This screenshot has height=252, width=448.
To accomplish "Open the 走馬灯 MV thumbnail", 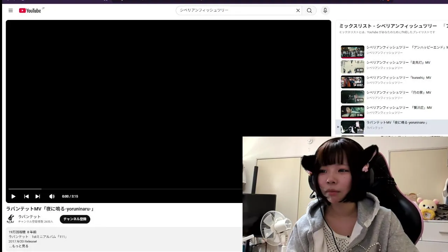I will [352, 67].
